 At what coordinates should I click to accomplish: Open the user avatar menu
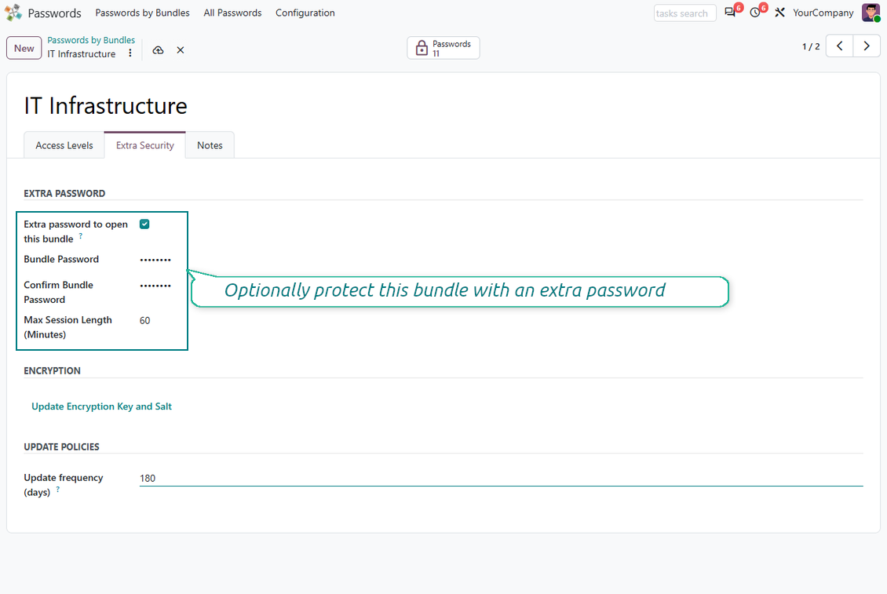871,13
